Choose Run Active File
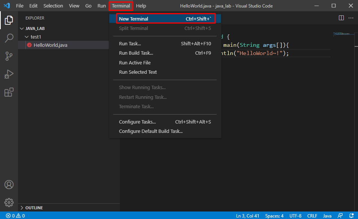This screenshot has width=358, height=219. pyautogui.click(x=165, y=63)
